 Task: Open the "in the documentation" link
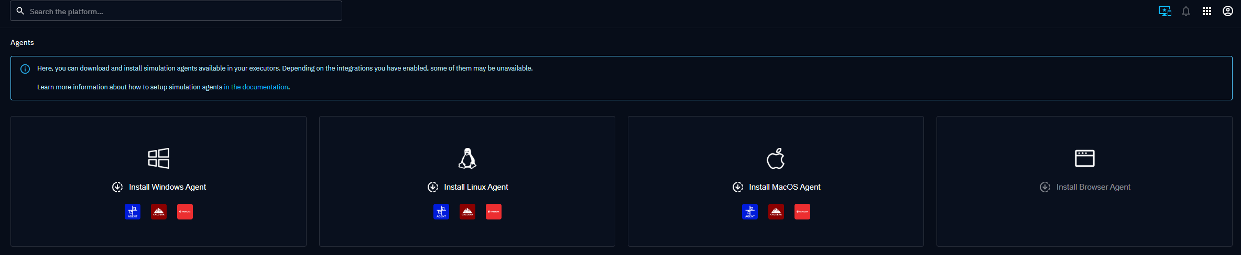[x=256, y=87]
